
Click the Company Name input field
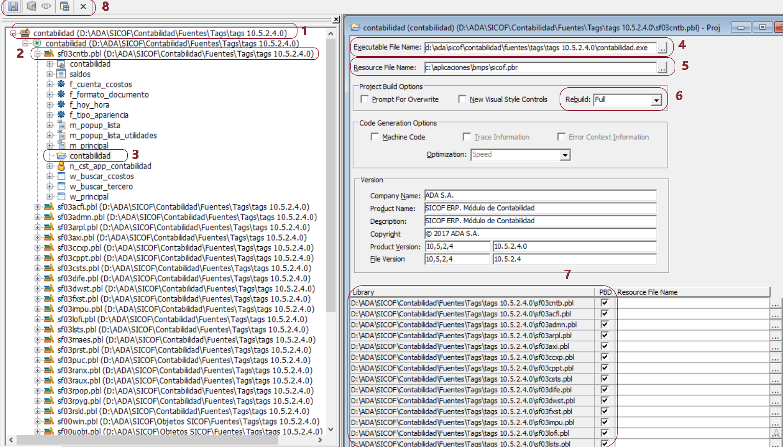click(540, 195)
